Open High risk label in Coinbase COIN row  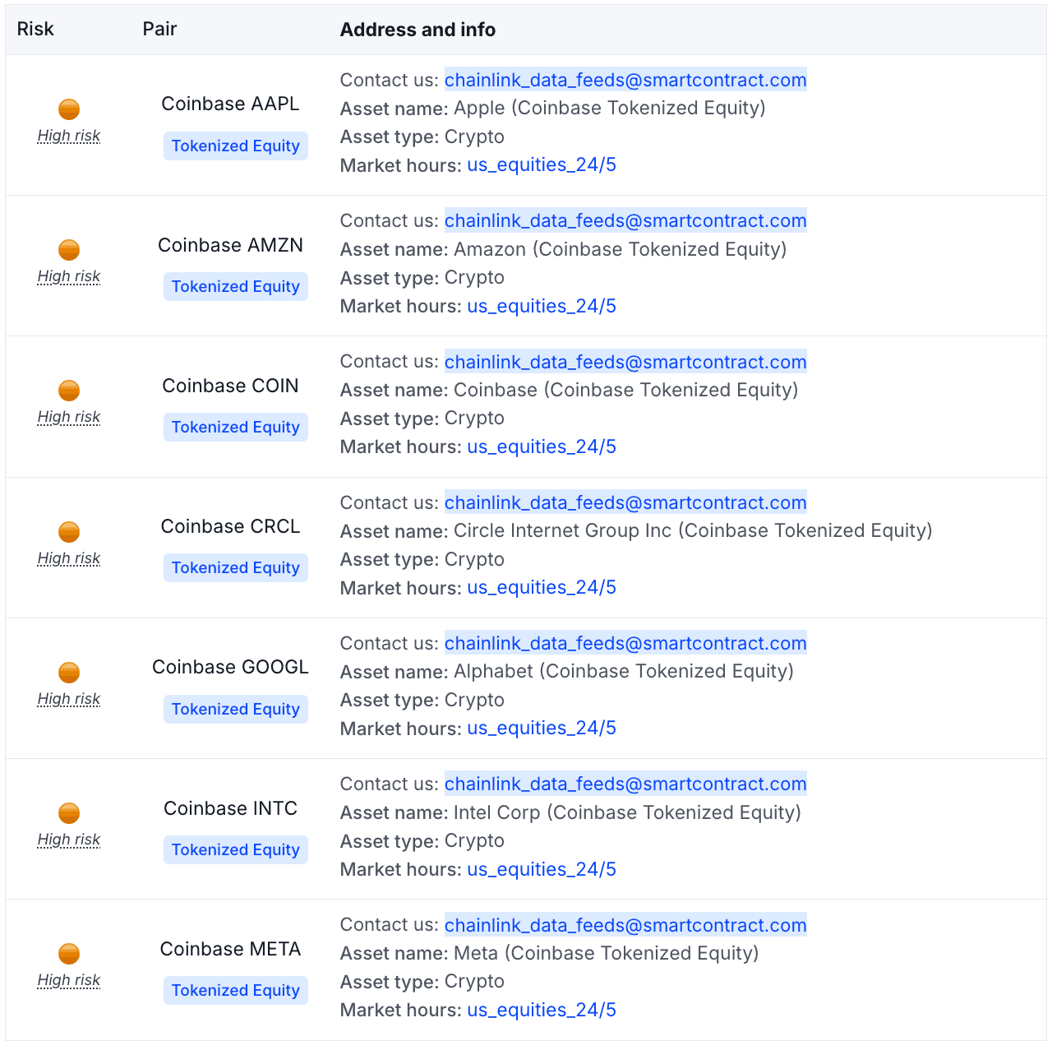click(x=69, y=417)
